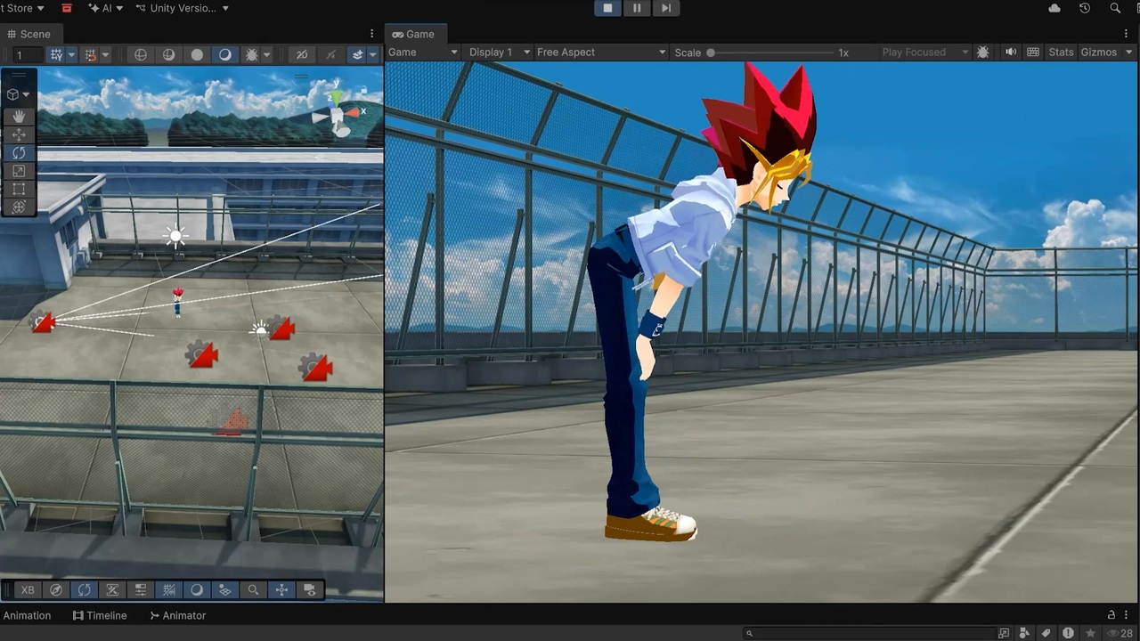This screenshot has height=641, width=1140.
Task: Toggle the crossed-out slash icon in Scene toolbar
Action: [330, 54]
